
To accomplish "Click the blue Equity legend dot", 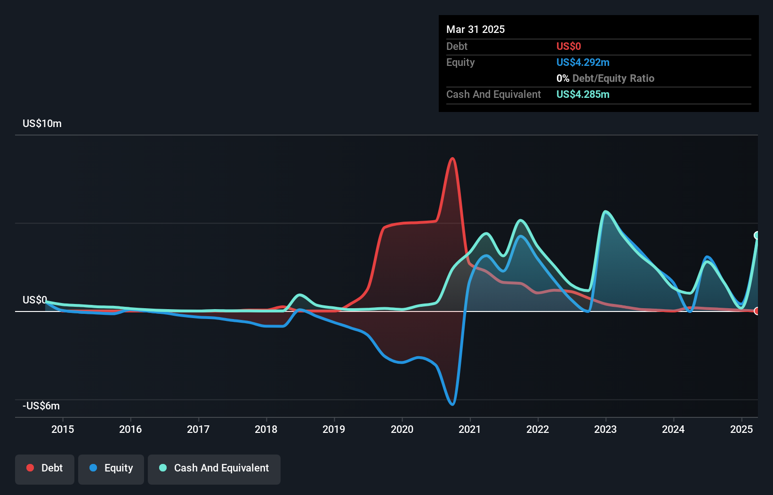I will (x=93, y=468).
